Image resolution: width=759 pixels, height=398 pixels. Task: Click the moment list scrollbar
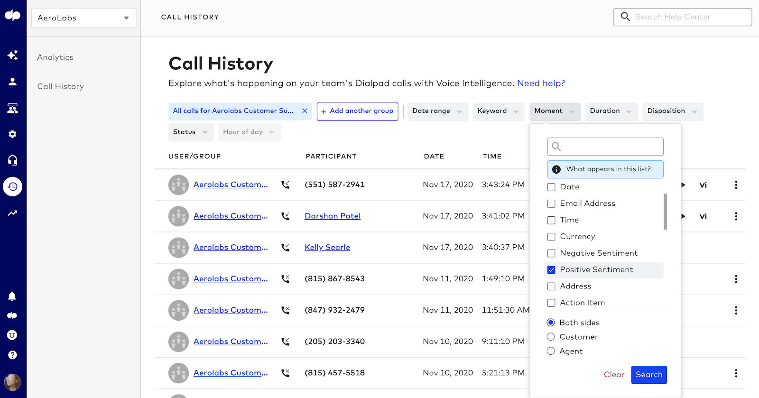pos(665,212)
